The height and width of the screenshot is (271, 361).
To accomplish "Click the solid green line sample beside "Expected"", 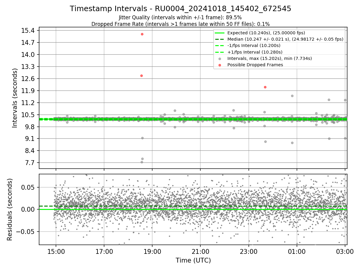I will [220, 33].
